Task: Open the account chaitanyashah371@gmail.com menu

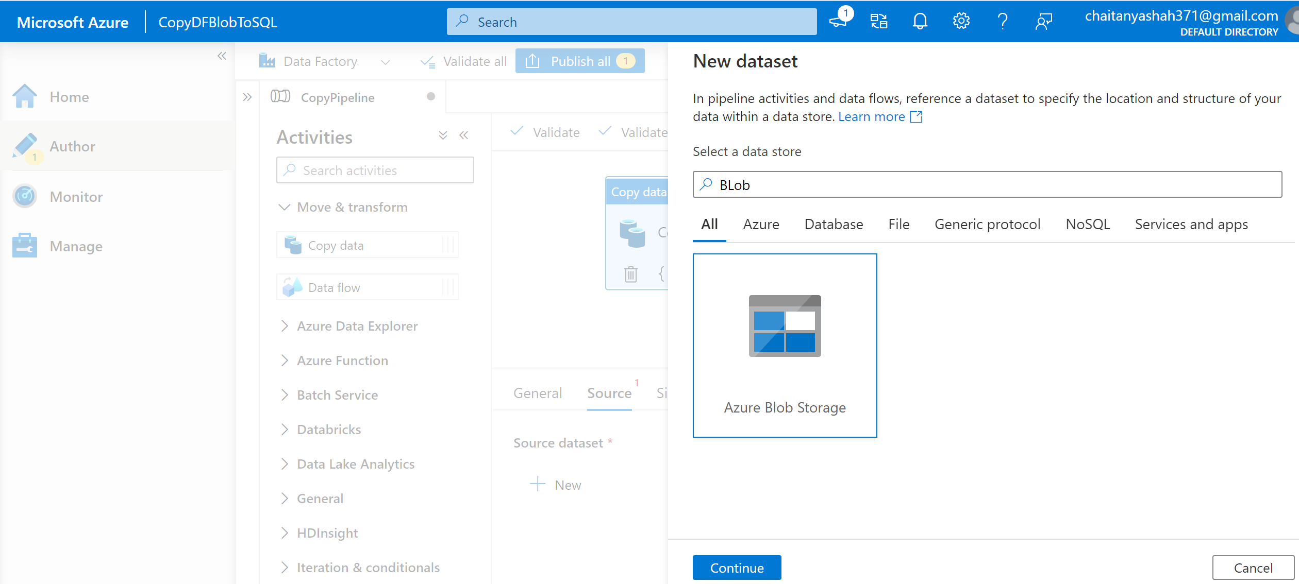Action: click(x=1181, y=23)
